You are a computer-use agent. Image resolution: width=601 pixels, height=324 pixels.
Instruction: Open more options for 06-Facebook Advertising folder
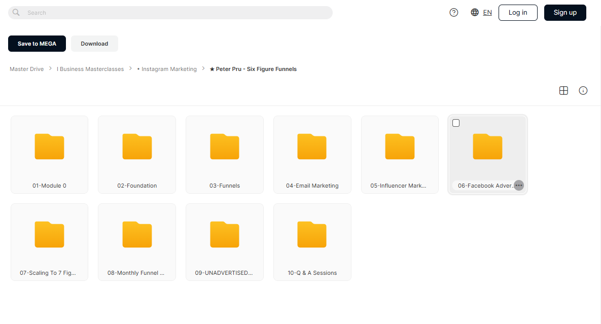[519, 186]
